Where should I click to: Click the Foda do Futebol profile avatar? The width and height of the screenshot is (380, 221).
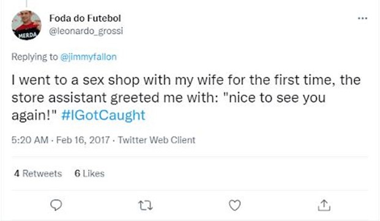26,25
